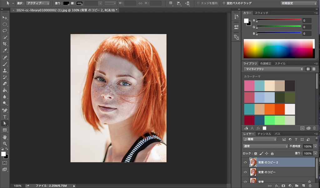Open the 3D panel icon
The image size is (320, 188).
pos(236,27)
